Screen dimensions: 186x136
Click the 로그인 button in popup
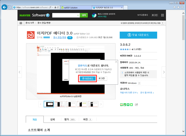(102, 78)
